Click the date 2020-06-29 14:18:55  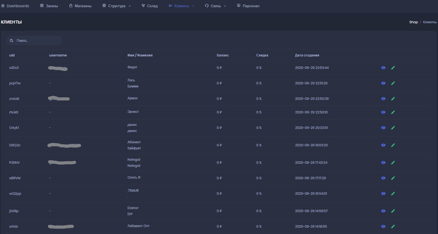[x=311, y=226]
